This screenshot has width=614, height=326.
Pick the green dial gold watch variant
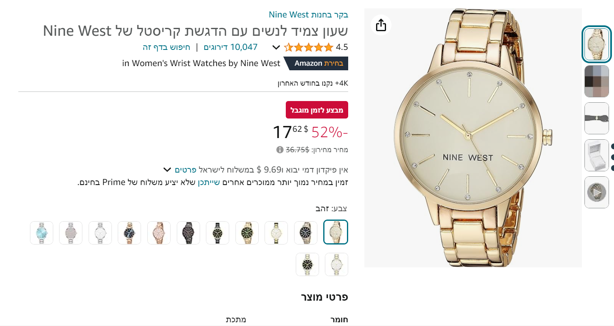[x=247, y=233]
